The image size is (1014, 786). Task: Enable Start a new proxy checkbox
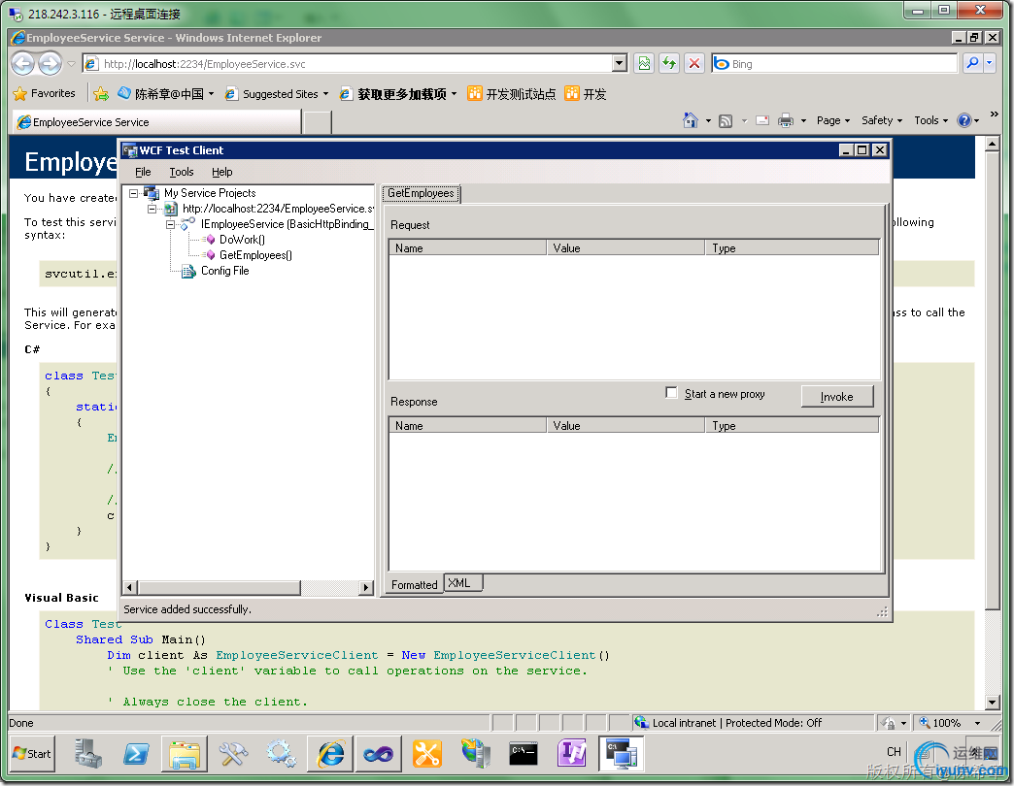[671, 393]
